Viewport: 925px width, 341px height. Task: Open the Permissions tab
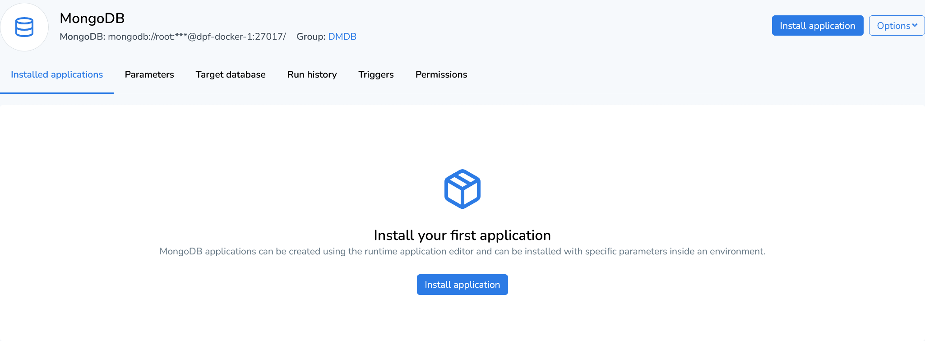(x=441, y=74)
